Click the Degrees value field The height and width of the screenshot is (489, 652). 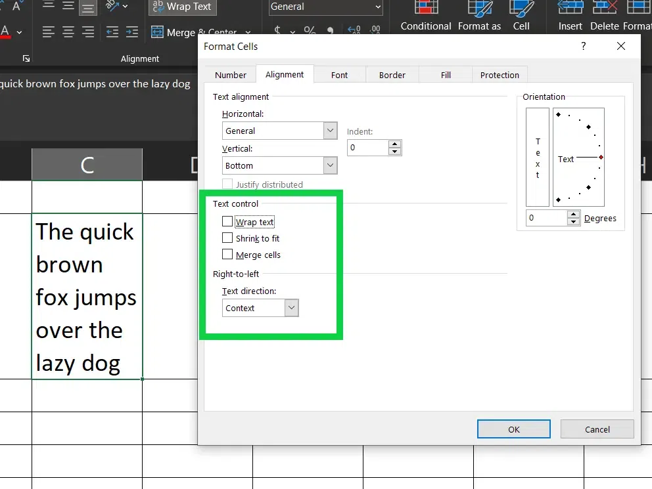tap(546, 217)
